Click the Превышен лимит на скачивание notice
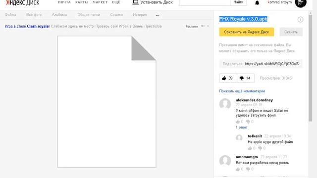317x178 pixels. point(257,48)
